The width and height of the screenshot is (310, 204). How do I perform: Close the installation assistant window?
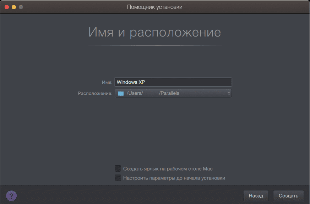coord(7,7)
